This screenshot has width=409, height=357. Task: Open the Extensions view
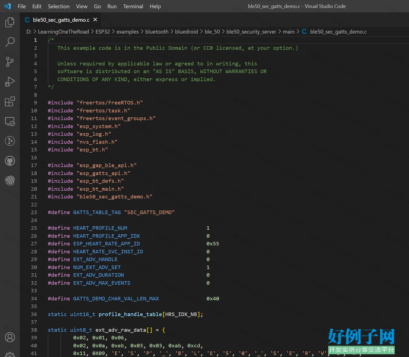[10, 101]
